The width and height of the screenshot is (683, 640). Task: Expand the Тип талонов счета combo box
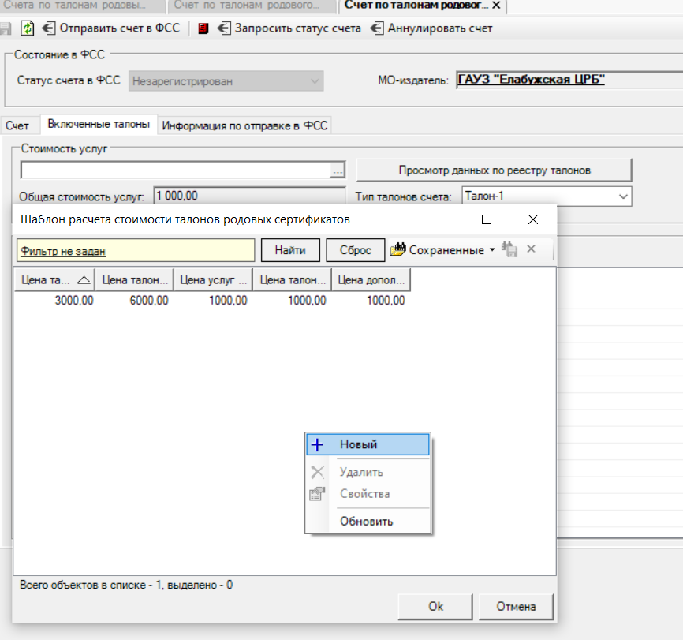(623, 196)
